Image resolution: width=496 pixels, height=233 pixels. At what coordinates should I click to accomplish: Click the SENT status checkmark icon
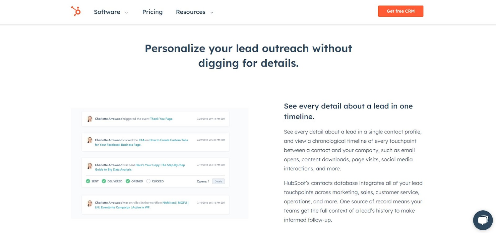click(x=88, y=181)
